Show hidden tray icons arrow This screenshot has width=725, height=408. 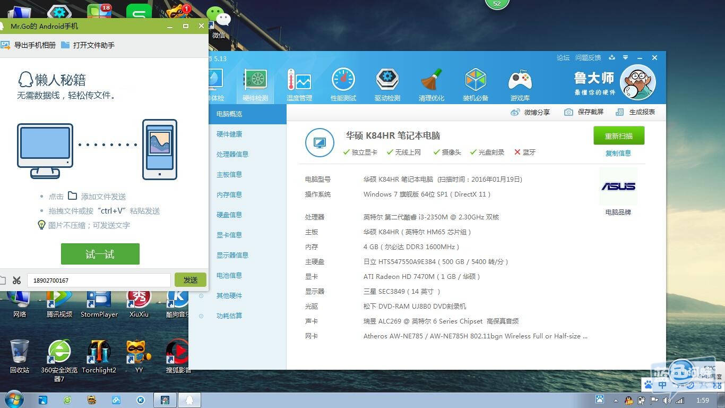(616, 401)
